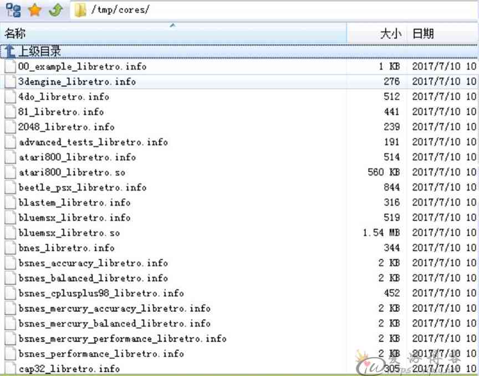Sort by the 日期 column header
The width and height of the screenshot is (479, 376).
423,34
